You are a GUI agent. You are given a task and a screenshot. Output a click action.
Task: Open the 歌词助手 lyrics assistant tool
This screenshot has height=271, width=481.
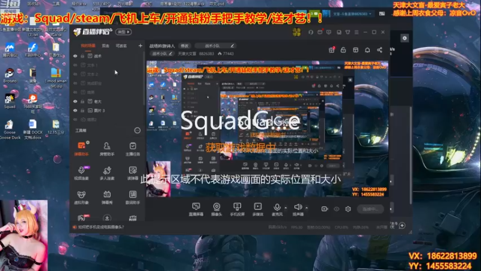132,197
